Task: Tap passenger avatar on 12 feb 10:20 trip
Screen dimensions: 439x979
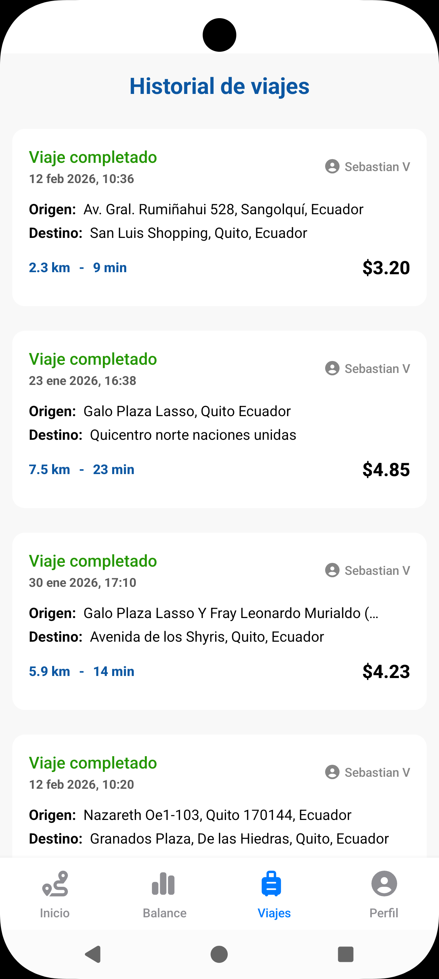Action: pyautogui.click(x=332, y=772)
